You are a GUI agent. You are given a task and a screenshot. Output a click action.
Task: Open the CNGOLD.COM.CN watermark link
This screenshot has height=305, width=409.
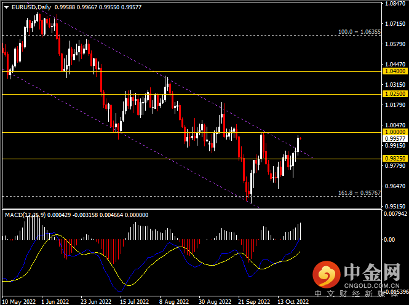[371, 286]
